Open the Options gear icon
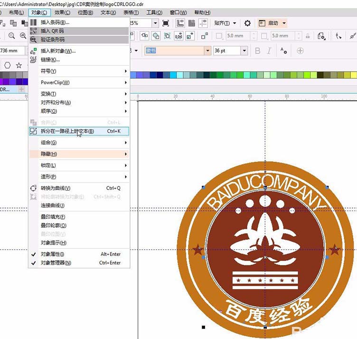 [247, 23]
